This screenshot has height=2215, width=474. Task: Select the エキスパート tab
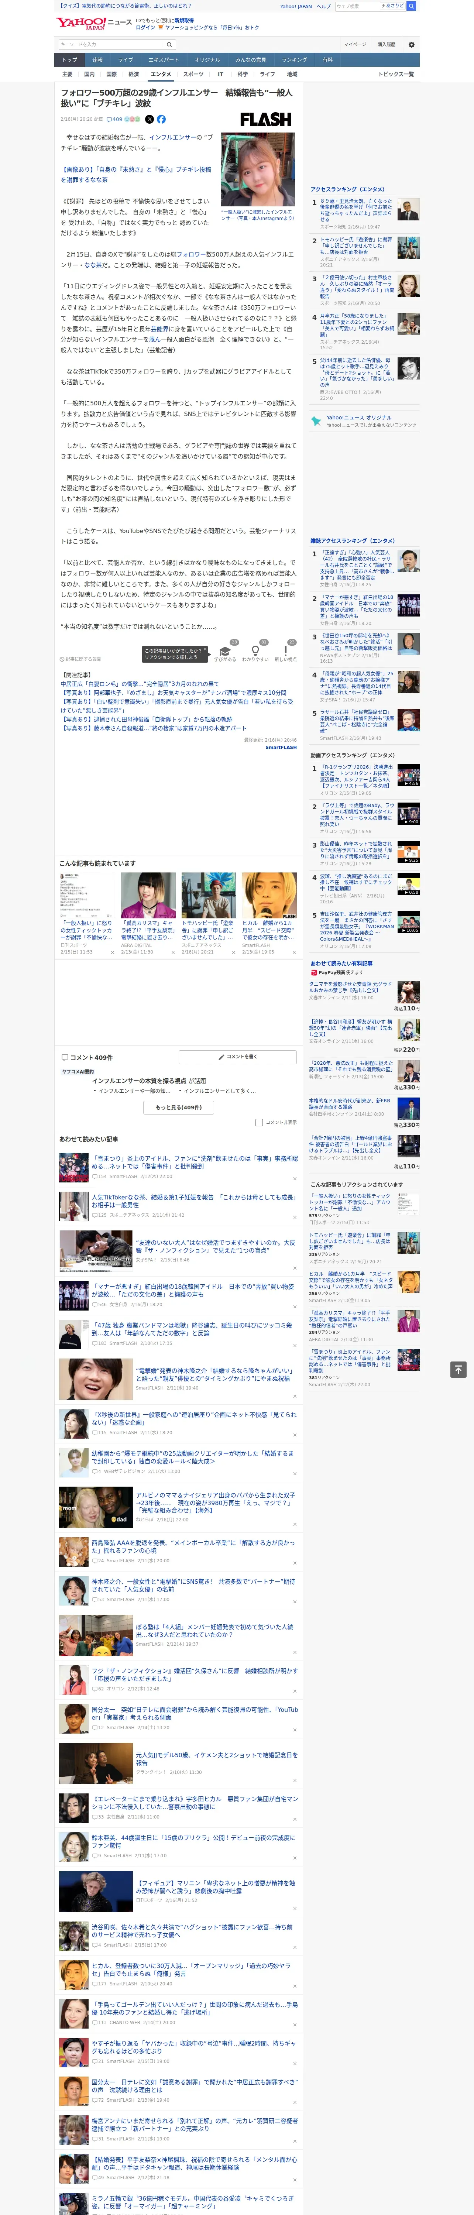pyautogui.click(x=164, y=60)
